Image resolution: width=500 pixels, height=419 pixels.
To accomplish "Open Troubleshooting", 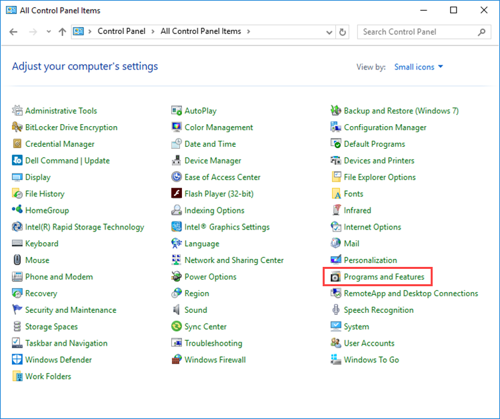I will click(x=213, y=343).
